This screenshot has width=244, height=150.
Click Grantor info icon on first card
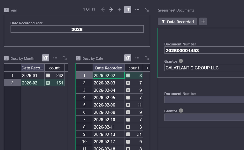181,61
